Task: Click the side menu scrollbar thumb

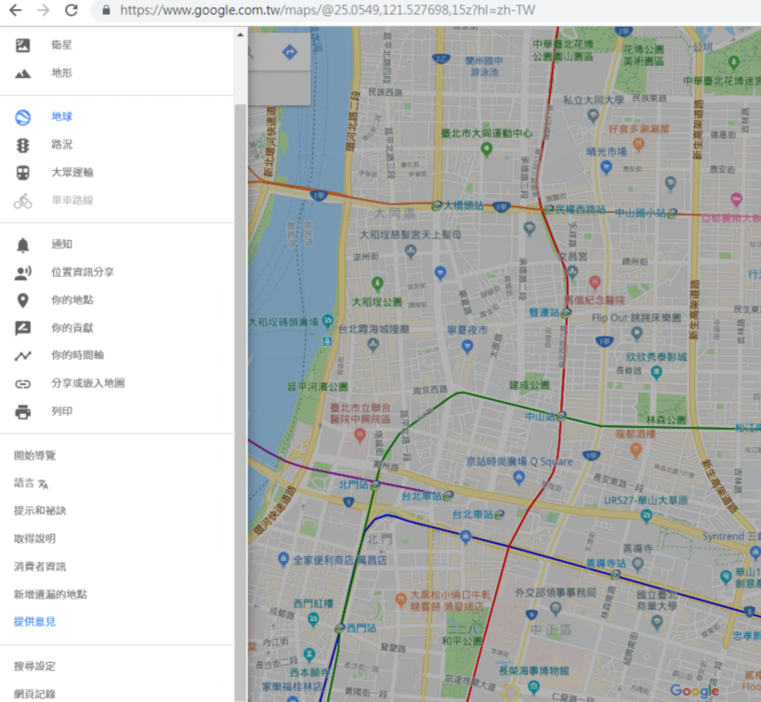Action: click(x=241, y=401)
